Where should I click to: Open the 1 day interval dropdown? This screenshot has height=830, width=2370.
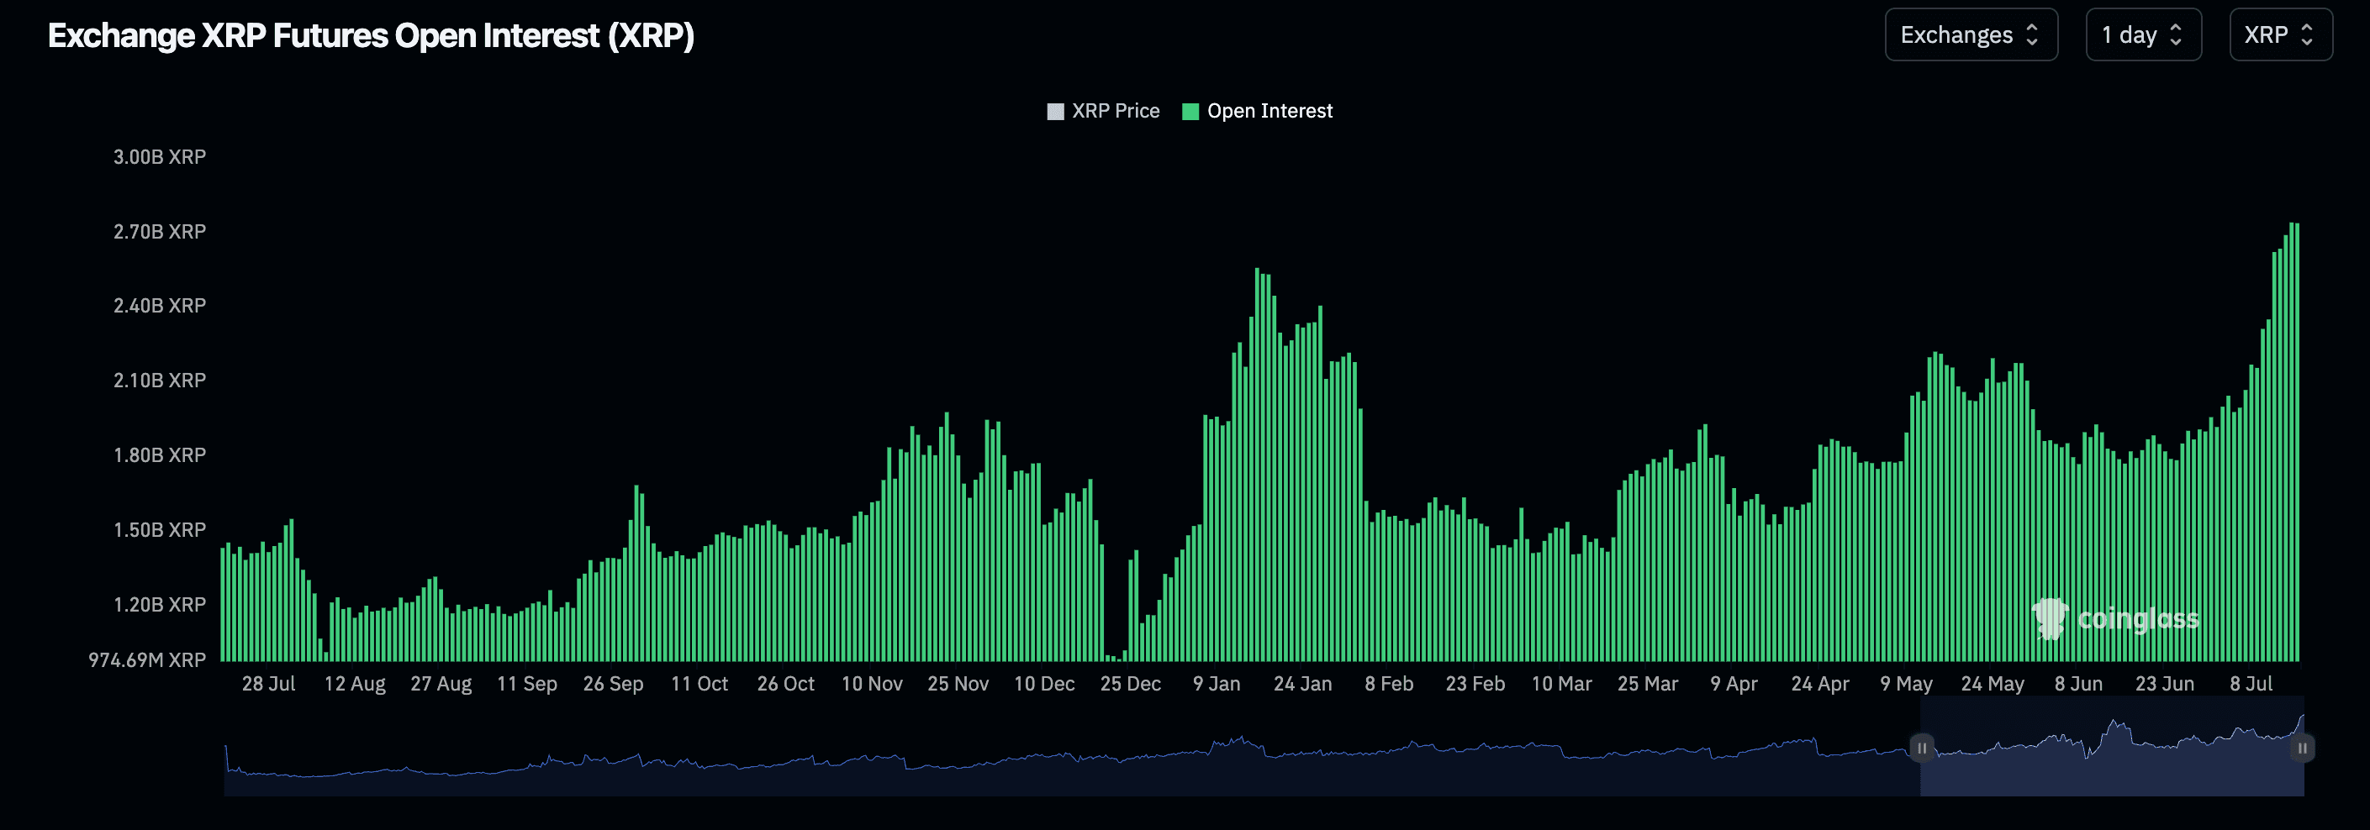coord(2142,35)
